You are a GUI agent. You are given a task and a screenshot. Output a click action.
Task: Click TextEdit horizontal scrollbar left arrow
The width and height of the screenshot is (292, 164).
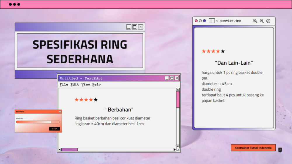point(60,149)
